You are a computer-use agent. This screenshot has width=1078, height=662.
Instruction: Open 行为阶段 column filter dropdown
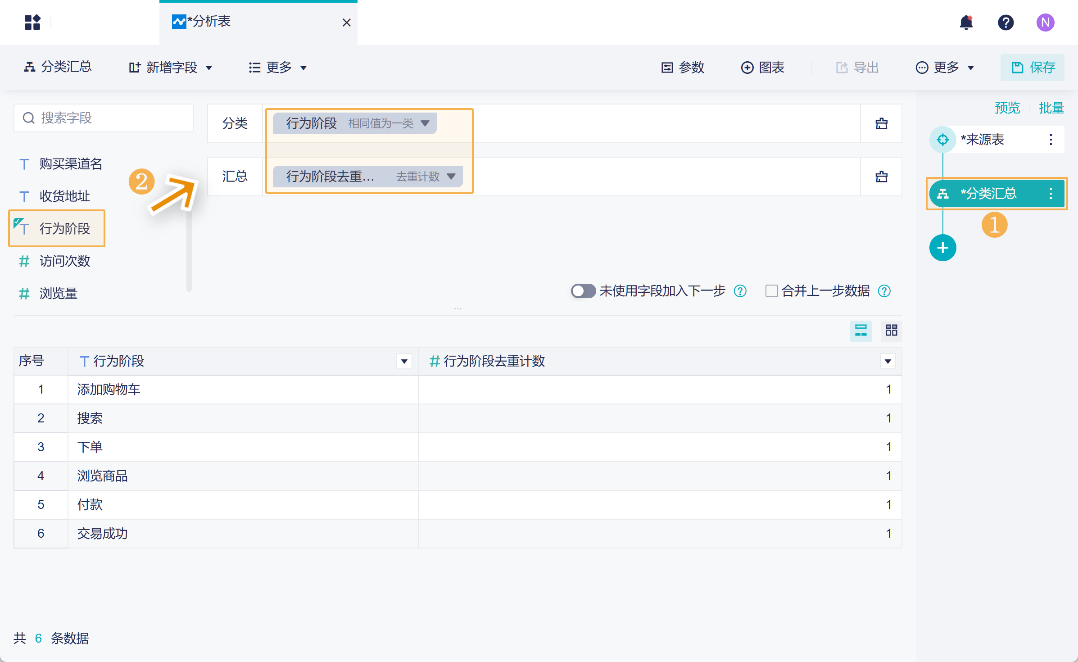click(404, 361)
